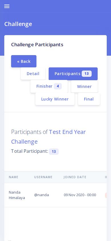Select the Nanda Himalaya name cell
This screenshot has width=111, height=241.
17,195
